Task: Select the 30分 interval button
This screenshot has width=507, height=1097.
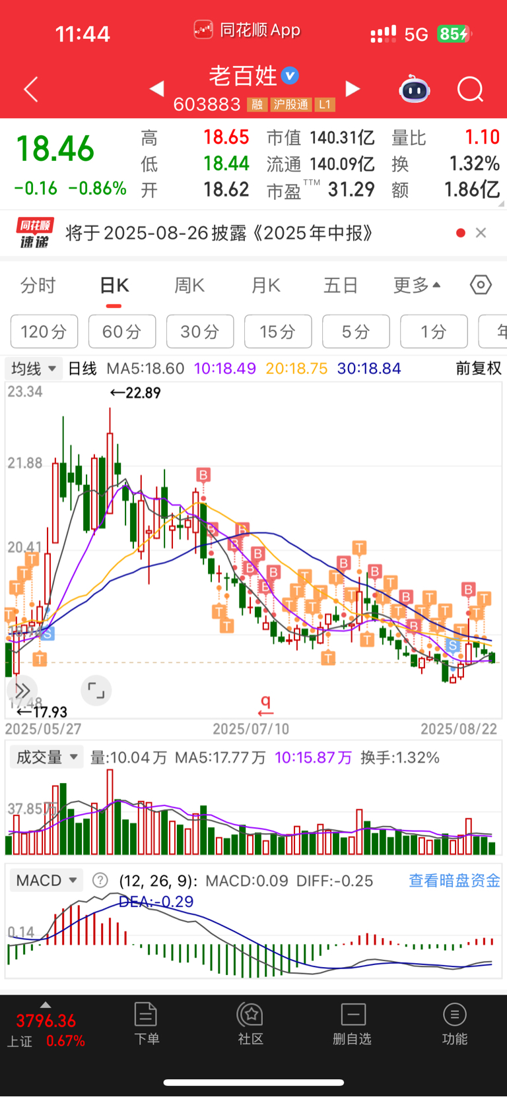Action: coord(200,331)
